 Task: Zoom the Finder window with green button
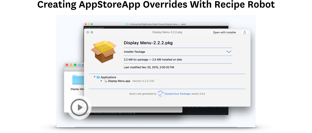[75, 65]
